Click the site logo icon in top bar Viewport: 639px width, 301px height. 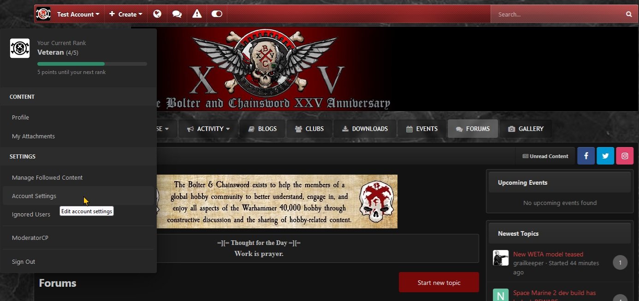[x=43, y=14]
